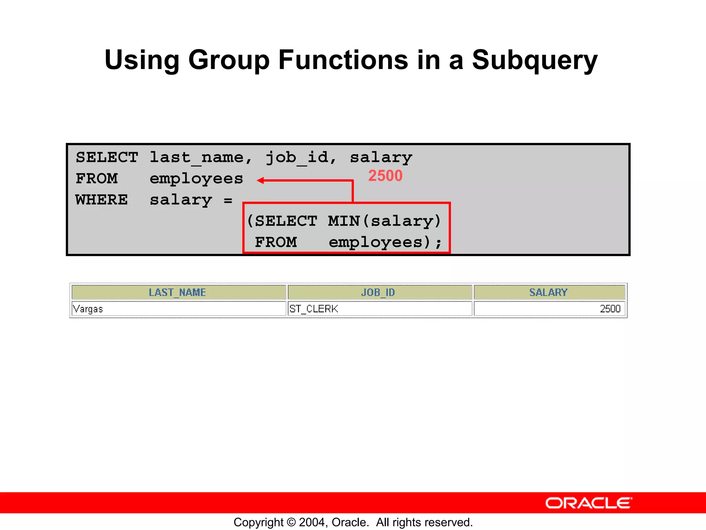Click the subquery FROM employees line

click(x=347, y=242)
